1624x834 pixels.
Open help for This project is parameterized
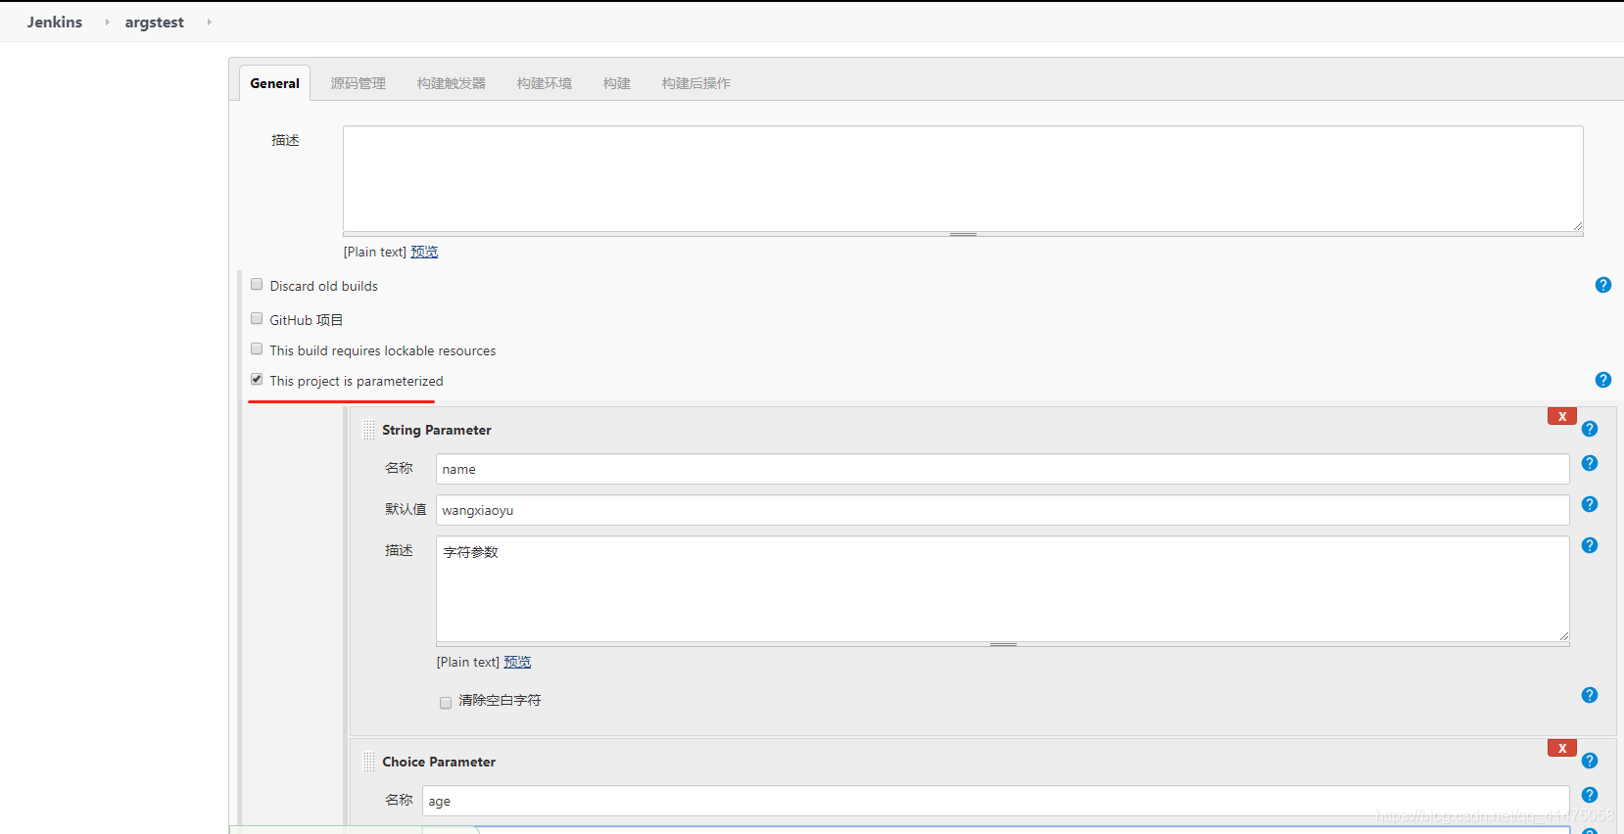tap(1602, 380)
